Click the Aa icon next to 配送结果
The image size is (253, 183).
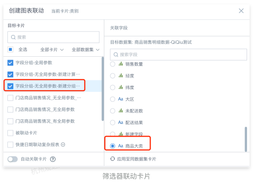(x=121, y=122)
